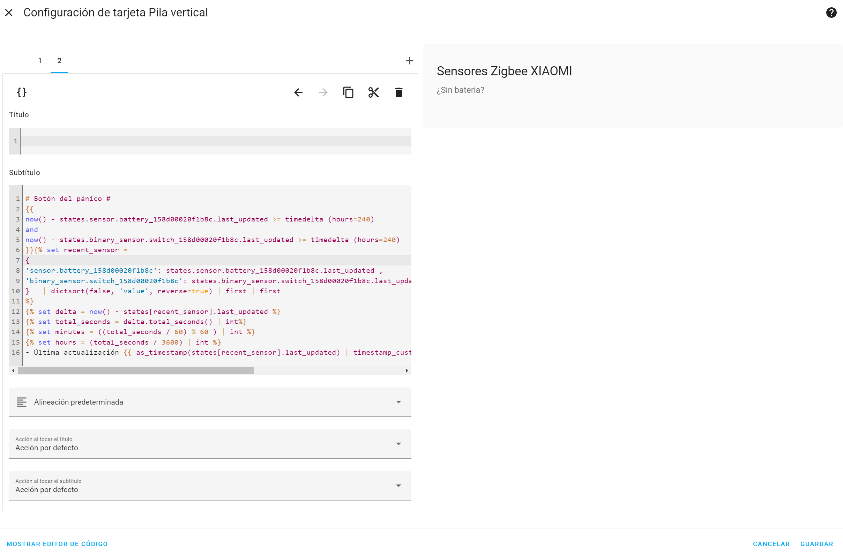Image resolution: width=843 pixels, height=557 pixels.
Task: Cut the card with scissors icon
Action: pos(373,92)
